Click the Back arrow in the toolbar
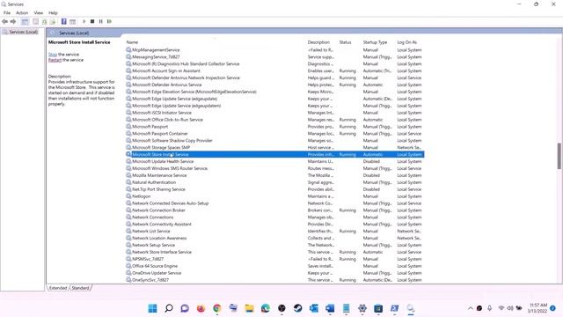Viewport: 563px width, 317px height. click(x=4, y=21)
